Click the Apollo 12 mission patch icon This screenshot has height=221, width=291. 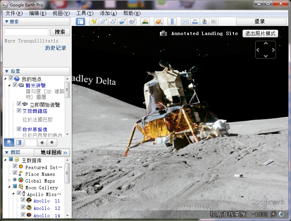(29, 208)
